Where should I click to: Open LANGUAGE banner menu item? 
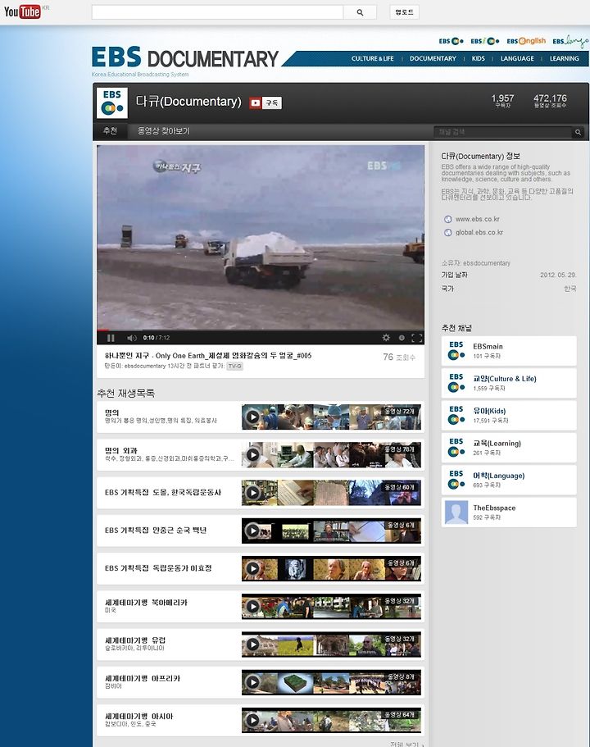pos(517,58)
